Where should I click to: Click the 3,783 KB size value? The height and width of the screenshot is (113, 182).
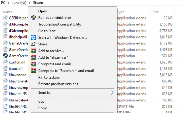166,31
